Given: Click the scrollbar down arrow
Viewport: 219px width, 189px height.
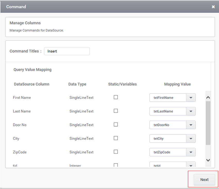Looking at the screenshot, I should 208,160.
